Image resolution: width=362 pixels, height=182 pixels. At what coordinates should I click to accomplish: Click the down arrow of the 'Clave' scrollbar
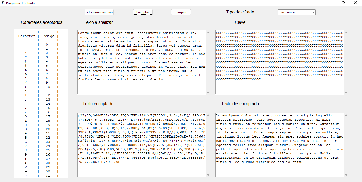point(346,92)
